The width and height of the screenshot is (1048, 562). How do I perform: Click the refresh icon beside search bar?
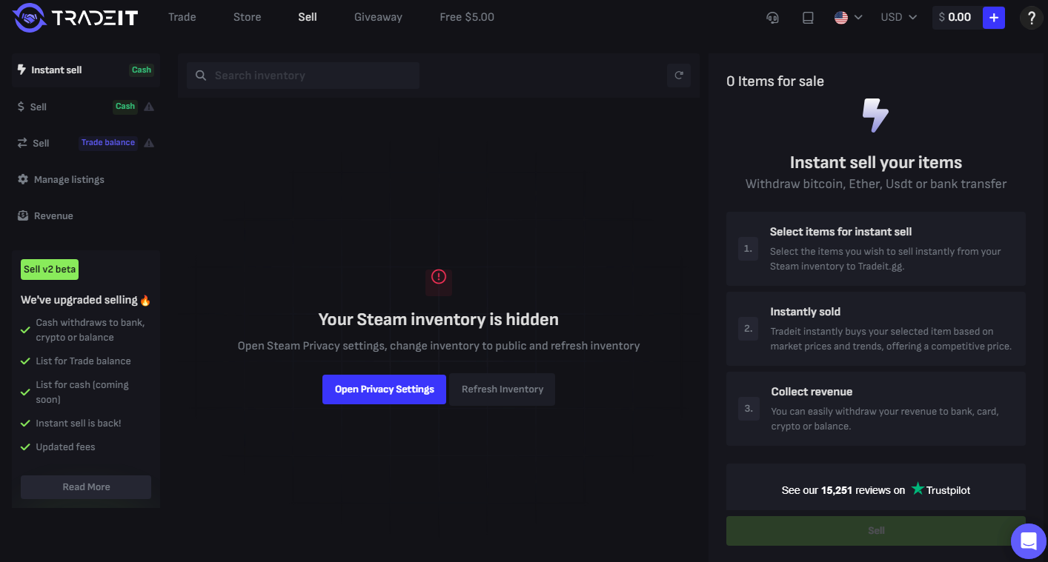[x=678, y=76]
